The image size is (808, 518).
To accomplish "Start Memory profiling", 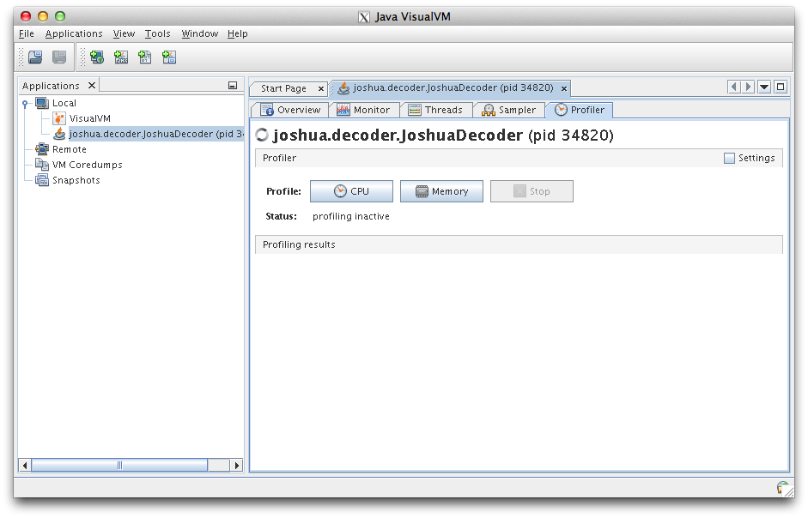I will (441, 191).
